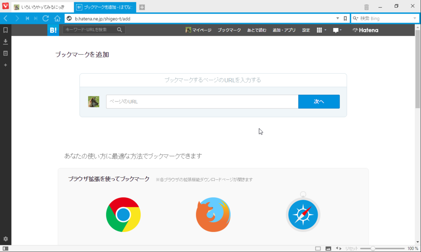Toggle tab tiling in status bar
Viewport: 421px width, 252px height.
[318, 249]
